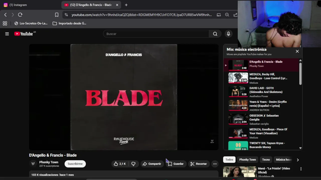Image resolution: width=321 pixels, height=180 pixels.
Task: Click into the Buscar search field
Action: click(x=156, y=34)
